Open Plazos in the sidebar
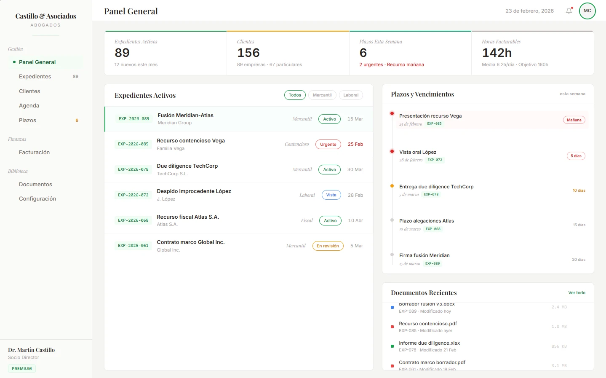Viewport: 606px width, 378px height. [45, 120]
